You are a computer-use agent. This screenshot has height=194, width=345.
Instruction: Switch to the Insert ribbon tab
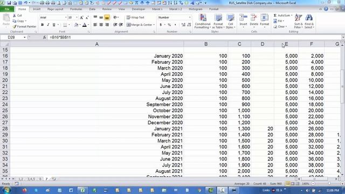(x=37, y=9)
